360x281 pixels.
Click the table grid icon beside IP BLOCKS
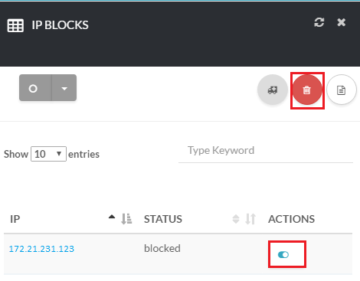point(15,25)
